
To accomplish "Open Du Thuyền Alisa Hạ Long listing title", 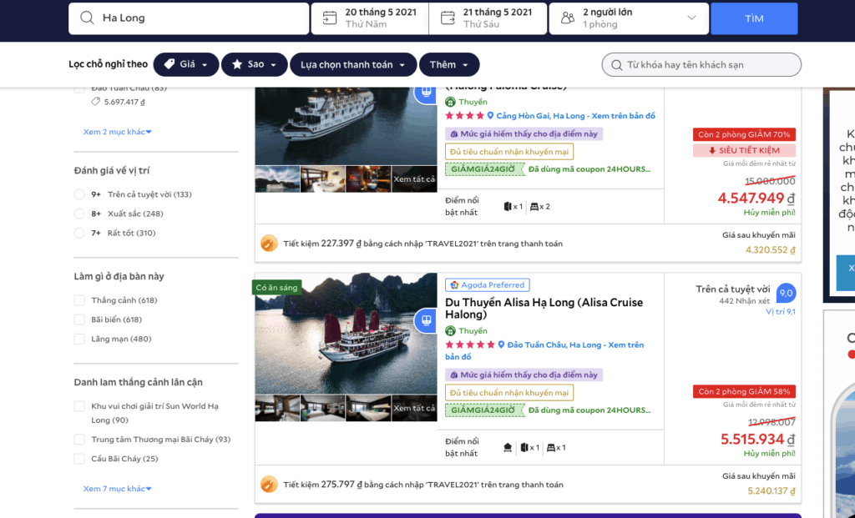I will [x=544, y=309].
